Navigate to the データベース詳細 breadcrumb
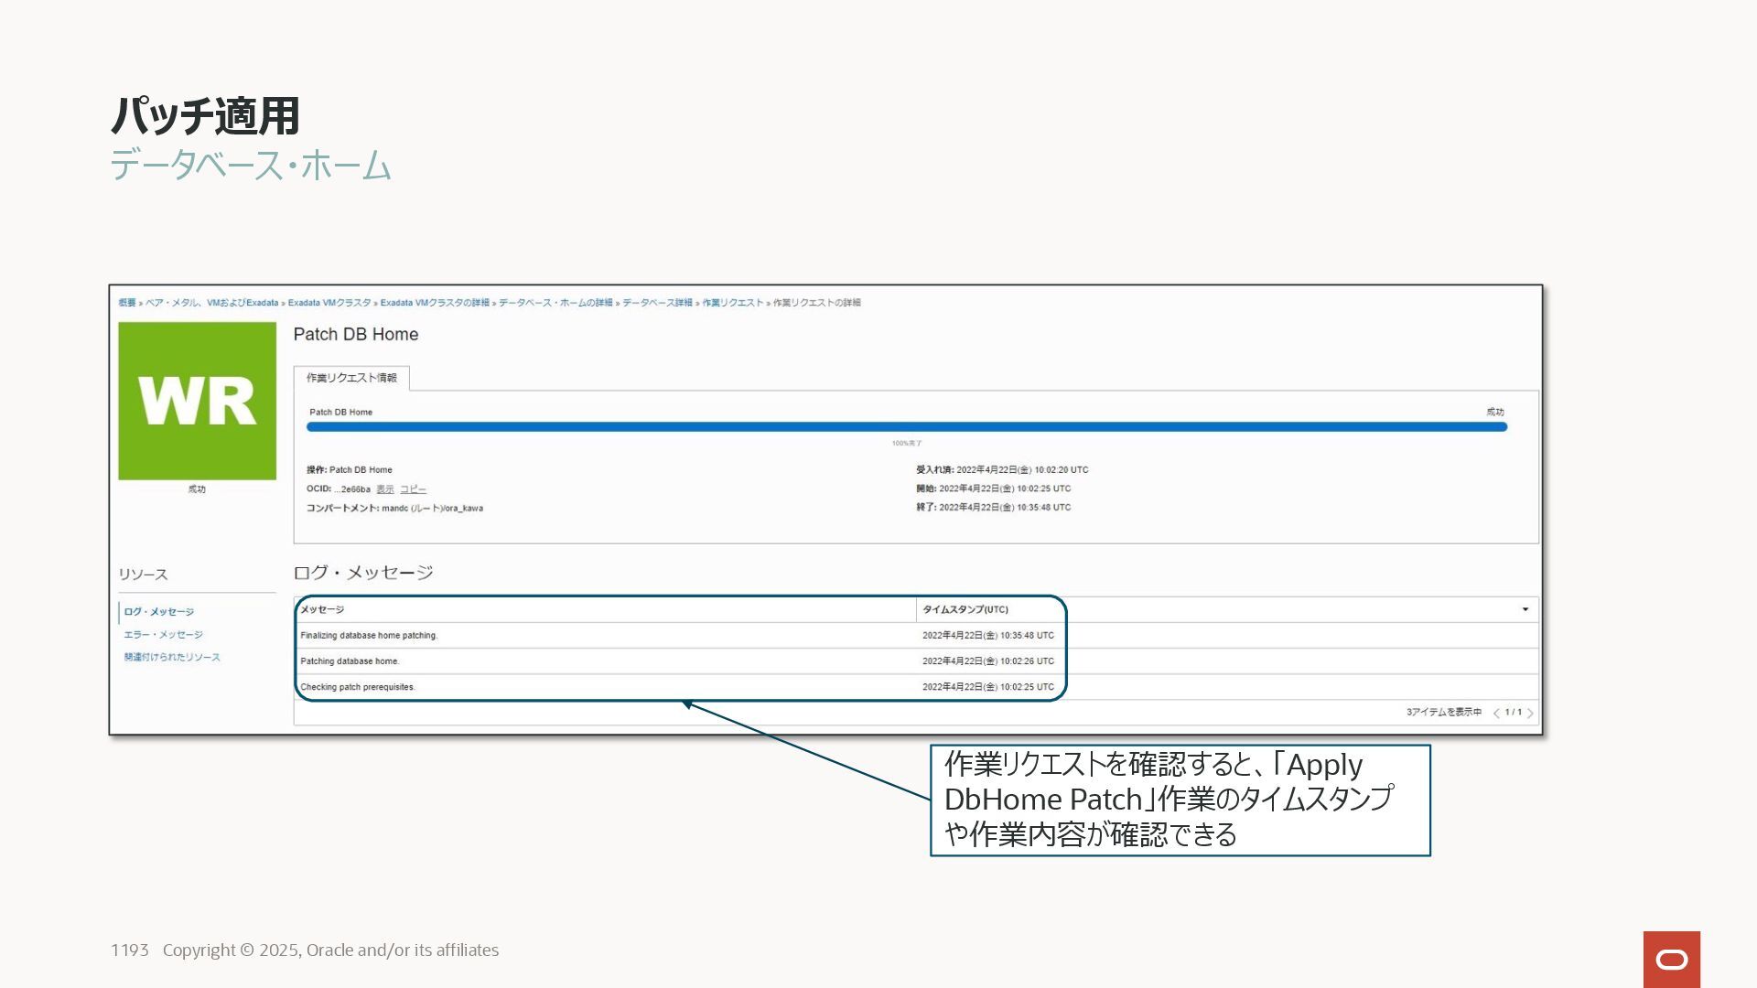The width and height of the screenshot is (1757, 988). coord(657,303)
